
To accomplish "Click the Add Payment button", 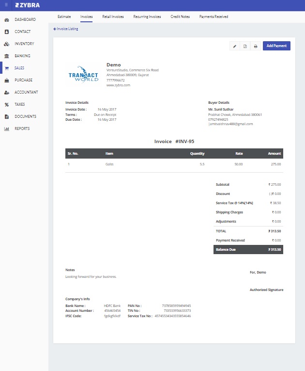I will [276, 46].
